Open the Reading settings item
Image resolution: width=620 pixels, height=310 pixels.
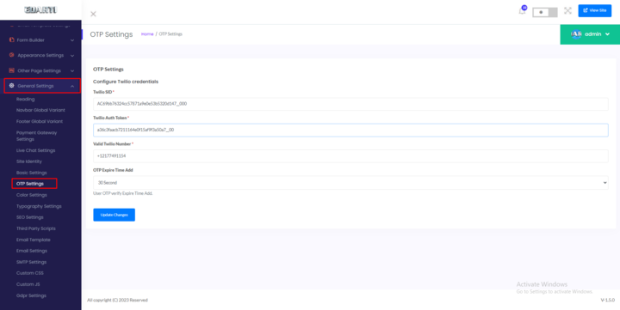click(25, 100)
